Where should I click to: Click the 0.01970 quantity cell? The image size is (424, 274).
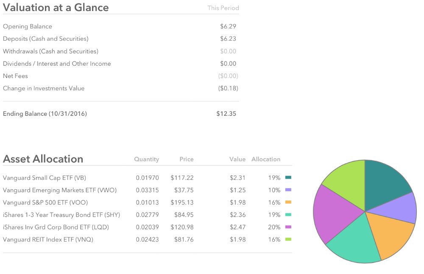pyautogui.click(x=147, y=178)
